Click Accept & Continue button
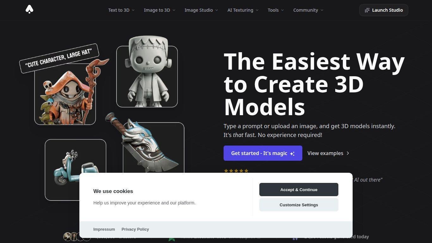432x243 pixels. 299,190
